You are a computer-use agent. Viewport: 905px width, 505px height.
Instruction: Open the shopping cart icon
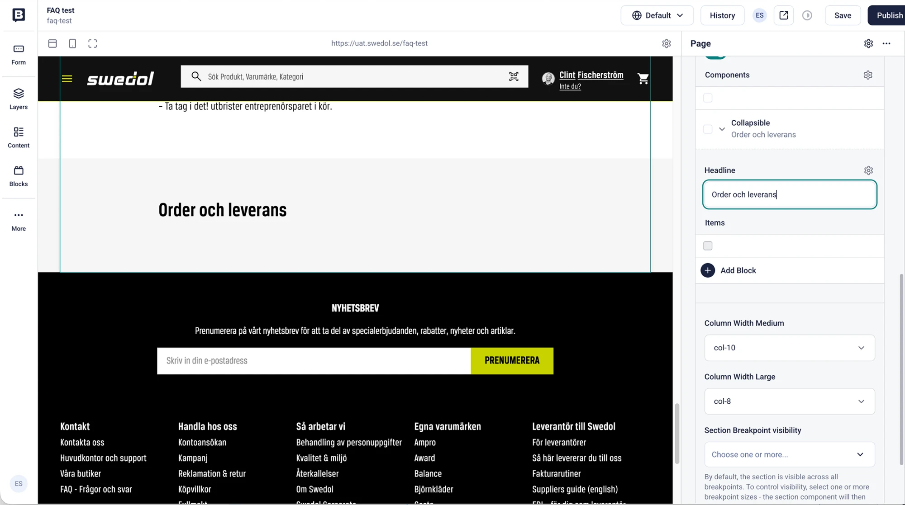point(643,79)
